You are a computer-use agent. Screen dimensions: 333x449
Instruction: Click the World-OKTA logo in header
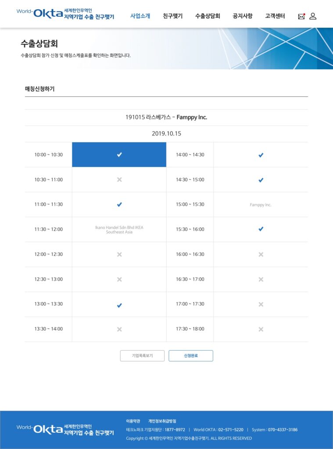click(65, 14)
